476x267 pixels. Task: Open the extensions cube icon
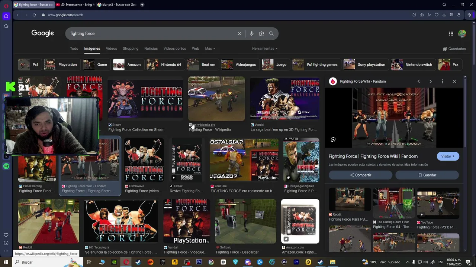coord(469,15)
